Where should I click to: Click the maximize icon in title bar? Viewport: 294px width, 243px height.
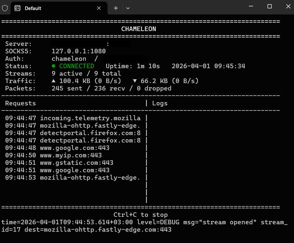(x=269, y=6)
